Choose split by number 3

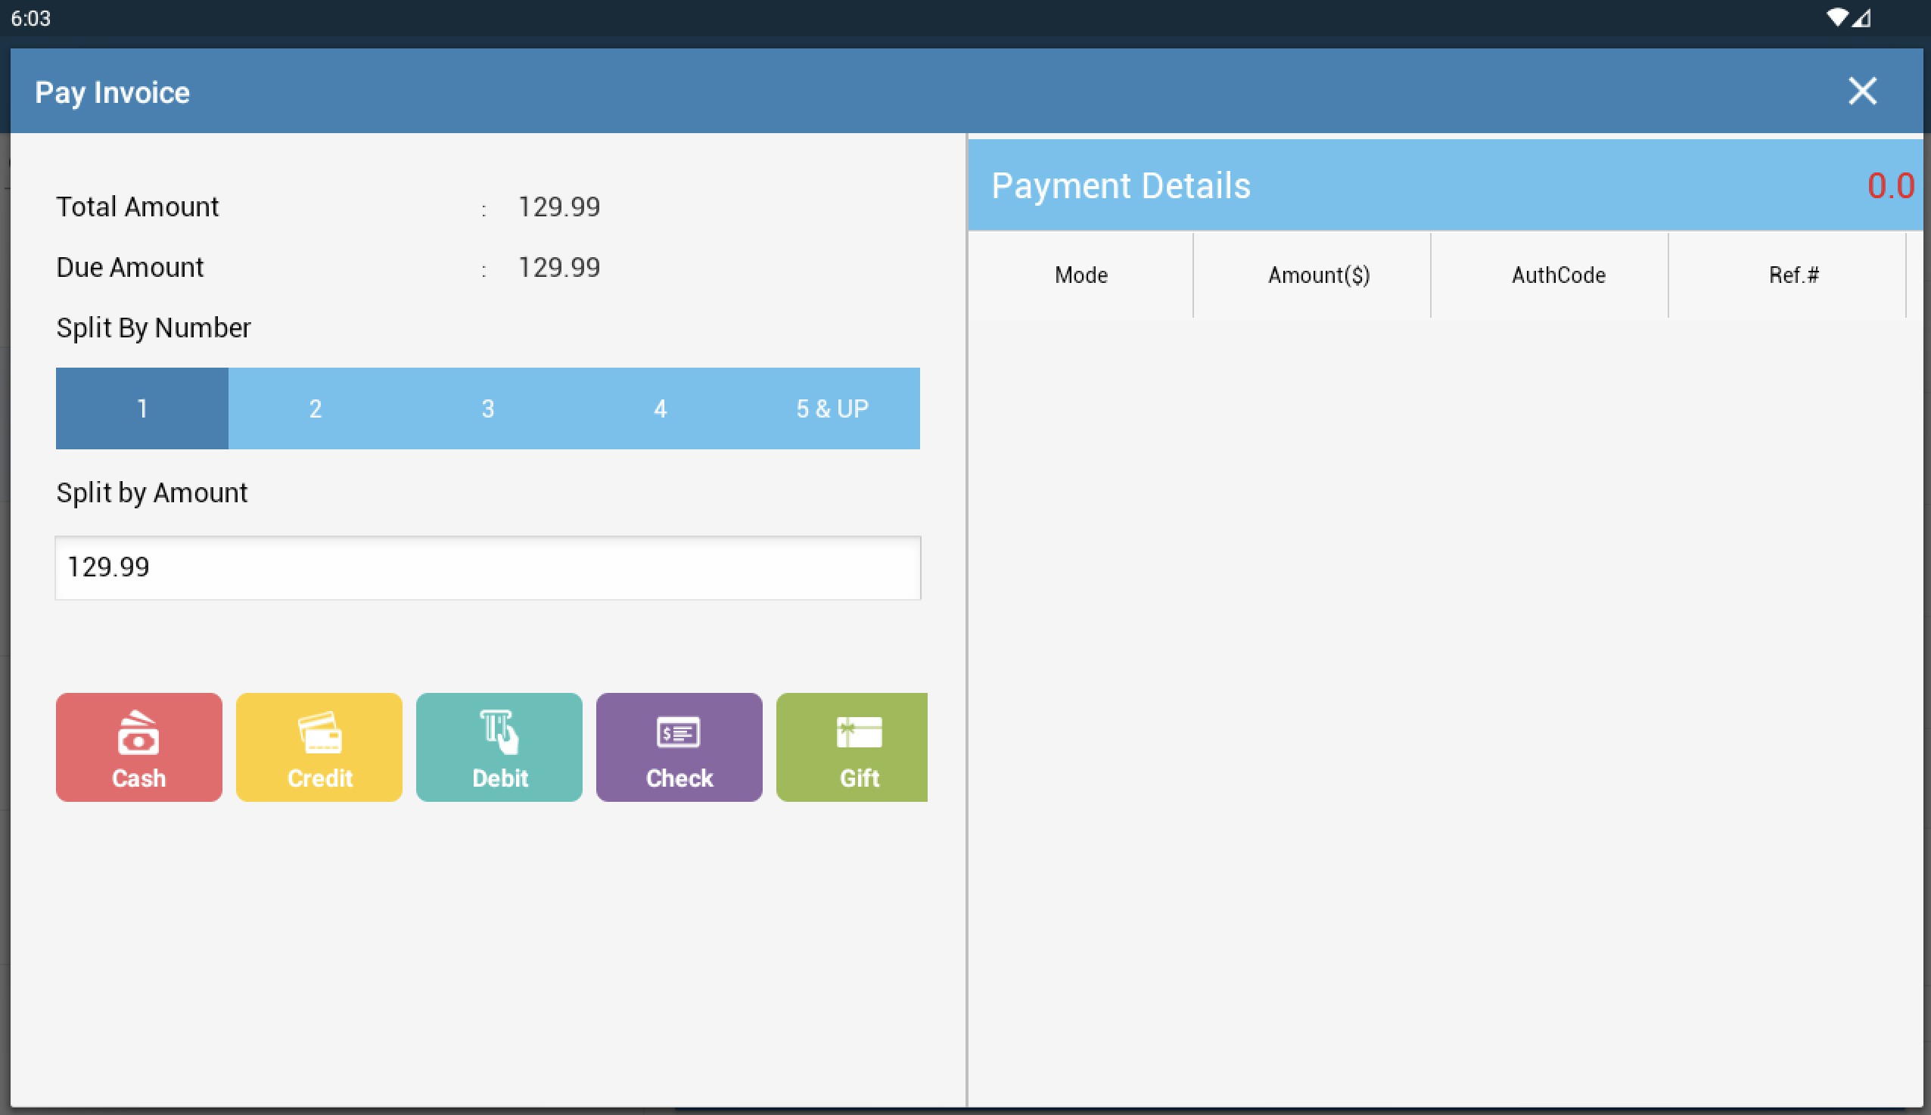(487, 408)
